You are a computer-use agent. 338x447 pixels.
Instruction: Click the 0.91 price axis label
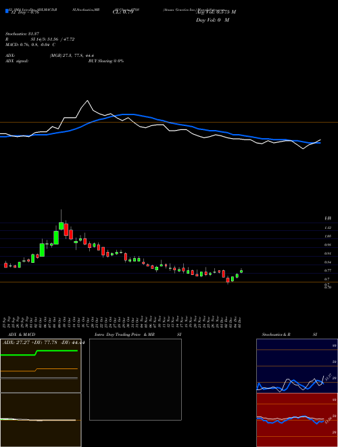(328, 253)
